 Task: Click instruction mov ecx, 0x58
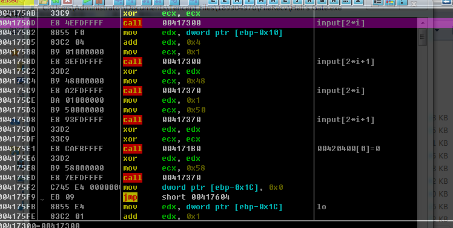click(164, 168)
